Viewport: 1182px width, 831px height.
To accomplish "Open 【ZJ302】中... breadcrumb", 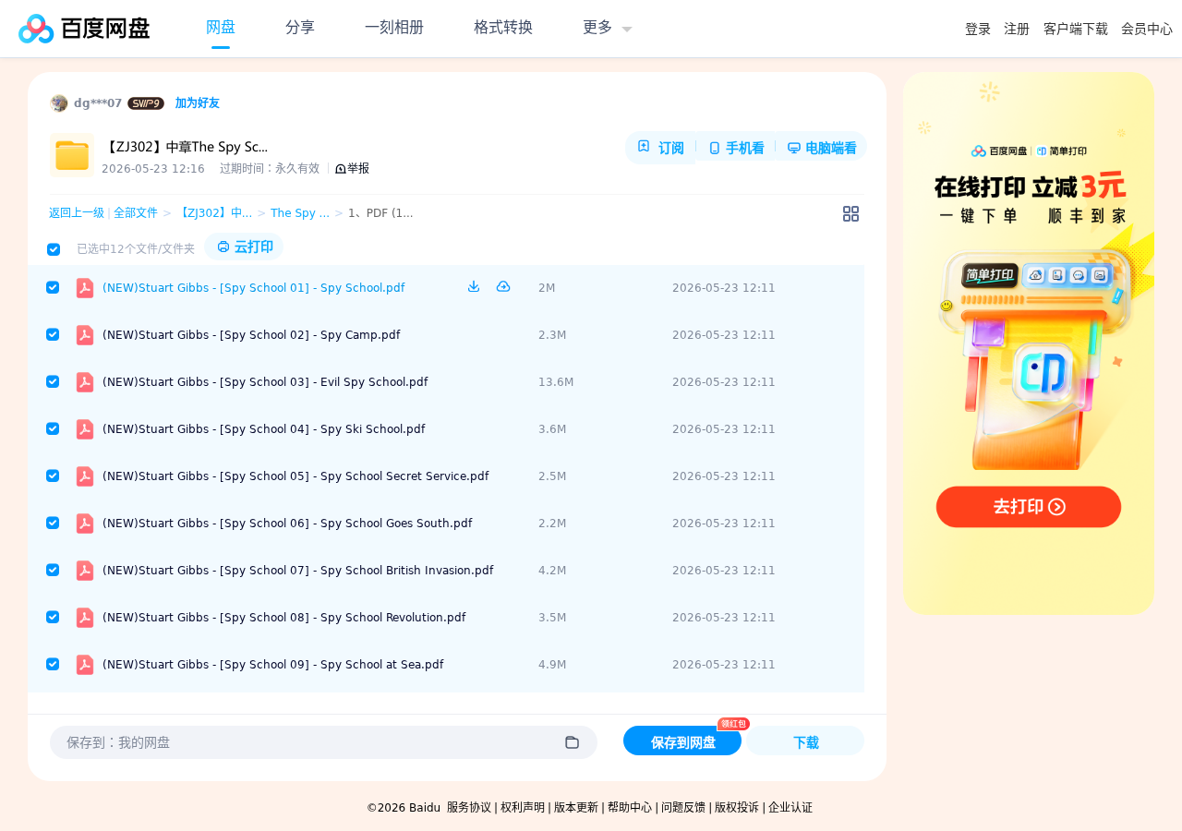I will (x=214, y=213).
